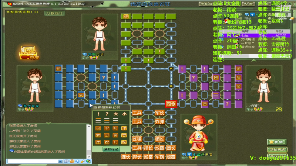Select the red-highlighted 司令 piece
The image size is (296, 166).
tap(171, 104)
